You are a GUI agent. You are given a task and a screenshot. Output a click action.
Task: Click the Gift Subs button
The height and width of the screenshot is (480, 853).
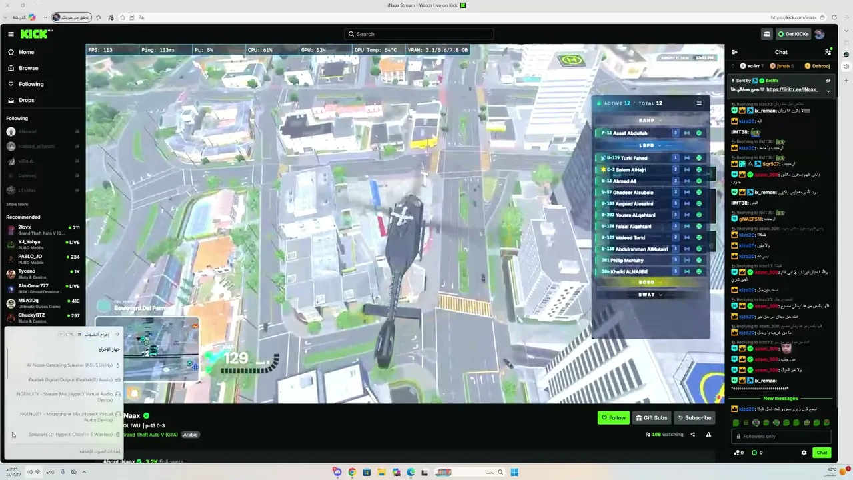coord(651,418)
